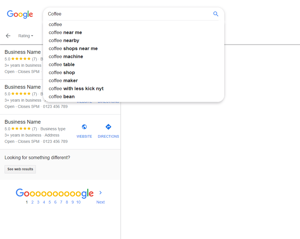Open the third Business Name listing title
300x239 pixels.
(23, 122)
